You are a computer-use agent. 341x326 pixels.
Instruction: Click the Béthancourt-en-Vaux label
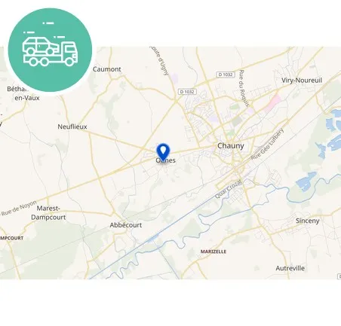coord(23,93)
